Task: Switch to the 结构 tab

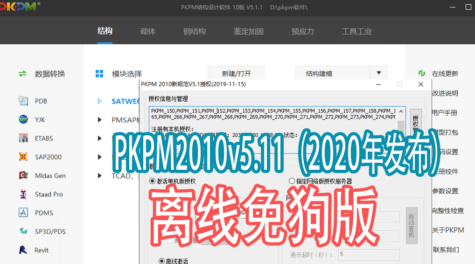Action: (105, 31)
